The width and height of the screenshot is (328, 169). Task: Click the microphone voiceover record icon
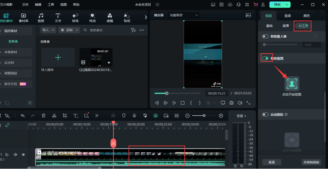tap(134, 116)
